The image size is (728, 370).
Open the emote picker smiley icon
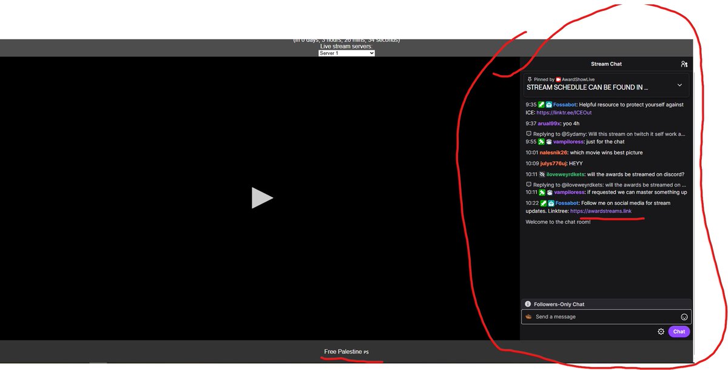pos(684,317)
